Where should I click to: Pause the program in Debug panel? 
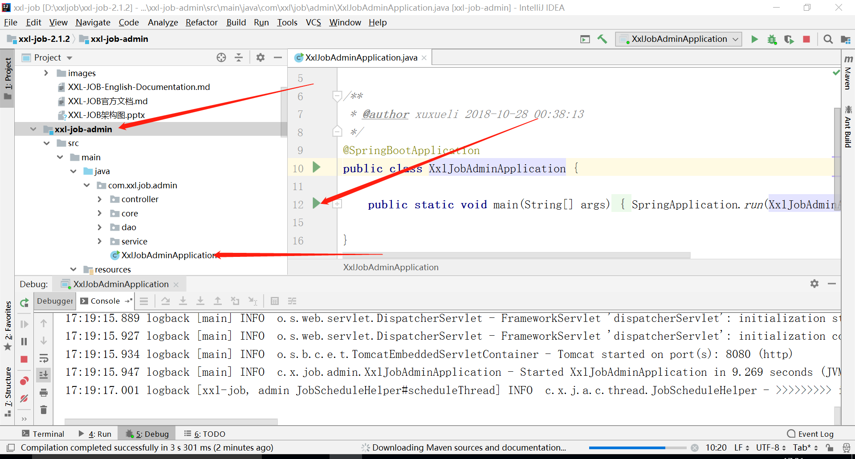[24, 341]
